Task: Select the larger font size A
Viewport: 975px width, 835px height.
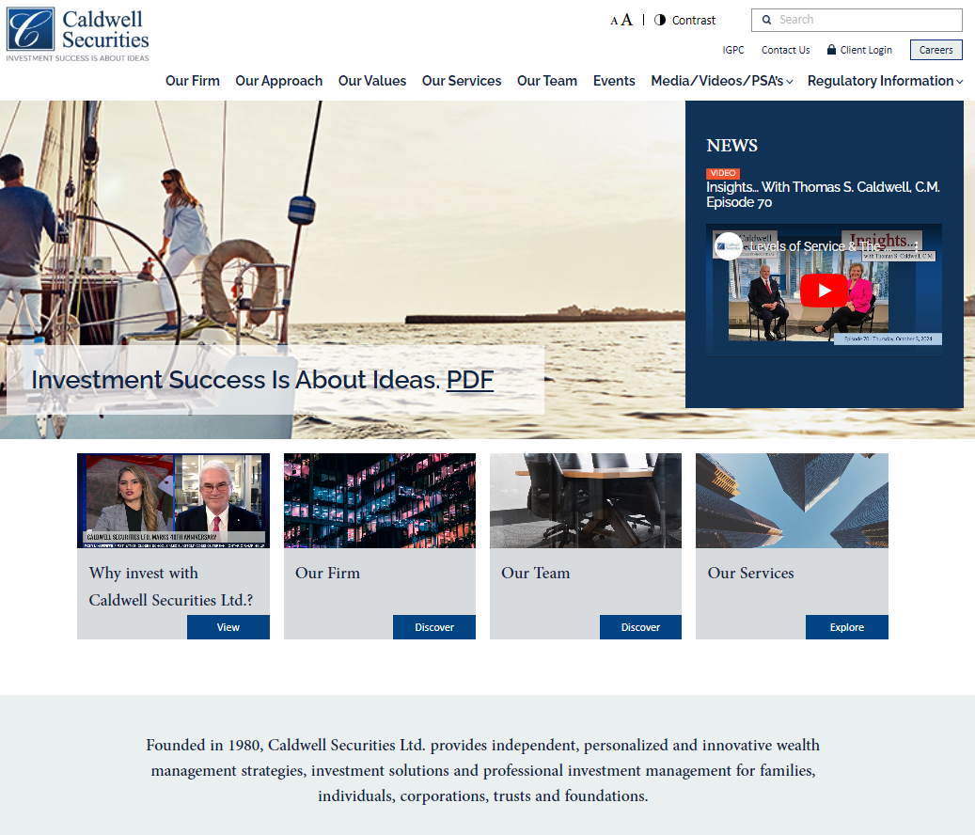Action: point(627,20)
